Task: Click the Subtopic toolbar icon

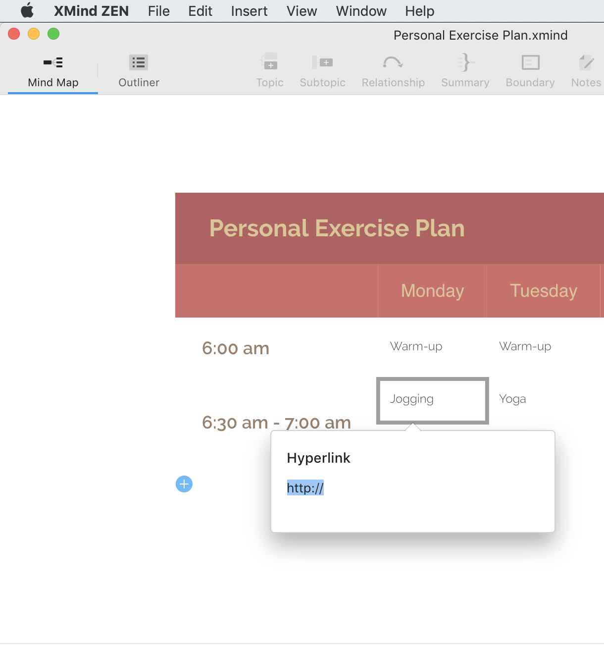Action: (x=322, y=62)
